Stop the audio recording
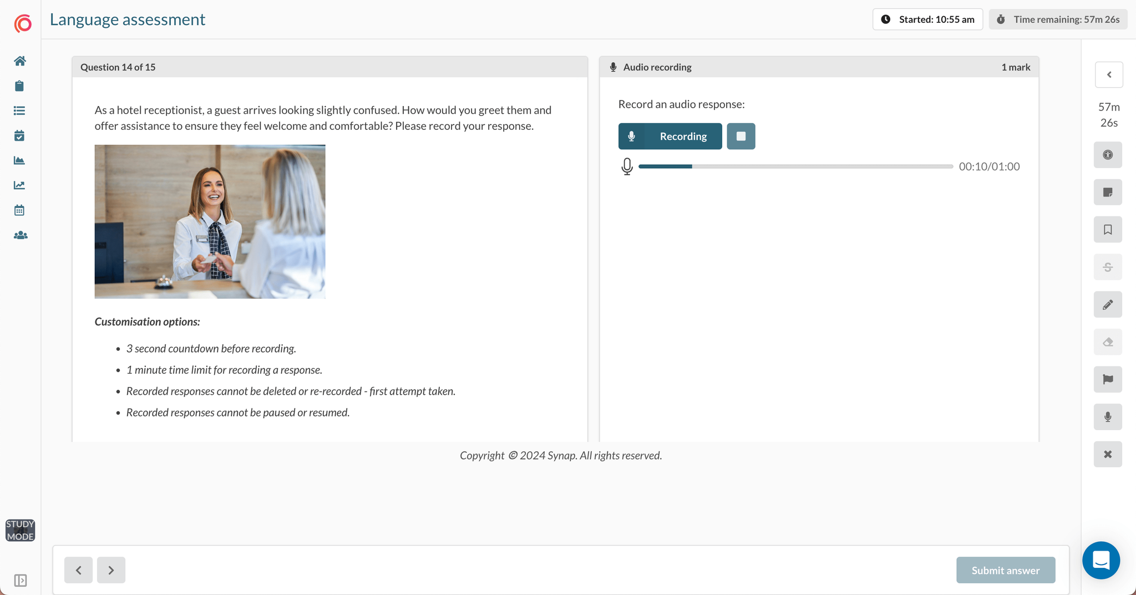This screenshot has height=595, width=1136. coord(741,136)
